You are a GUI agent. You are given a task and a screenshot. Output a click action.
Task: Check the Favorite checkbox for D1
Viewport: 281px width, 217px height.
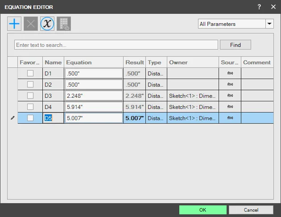click(x=30, y=73)
